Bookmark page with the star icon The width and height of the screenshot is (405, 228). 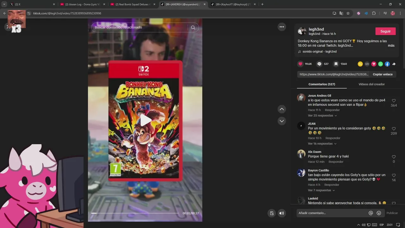(x=348, y=13)
